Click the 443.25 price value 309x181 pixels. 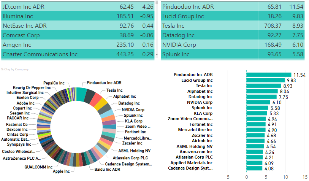pos(125,54)
